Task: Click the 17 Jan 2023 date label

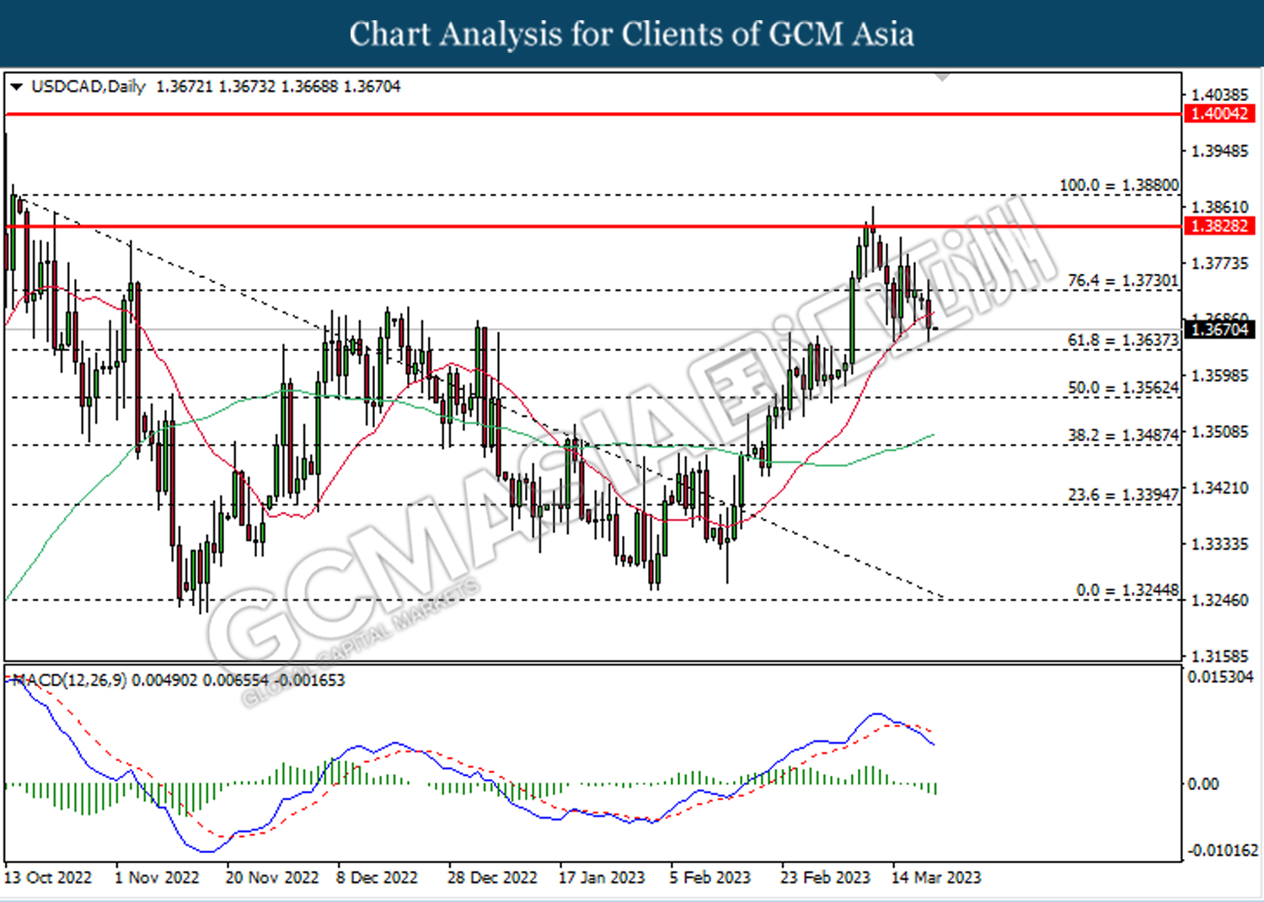Action: [602, 878]
